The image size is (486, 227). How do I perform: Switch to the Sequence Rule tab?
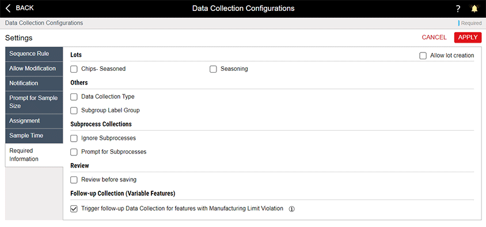pos(34,54)
